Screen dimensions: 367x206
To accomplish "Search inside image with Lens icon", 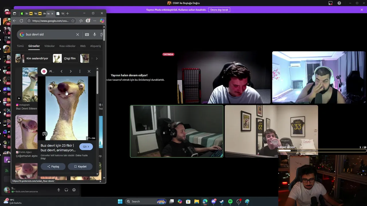I will [44, 134].
